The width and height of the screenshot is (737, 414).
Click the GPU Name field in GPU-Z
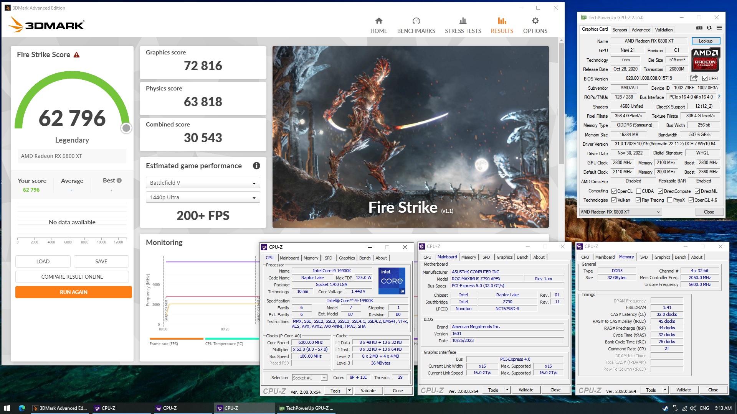click(649, 41)
